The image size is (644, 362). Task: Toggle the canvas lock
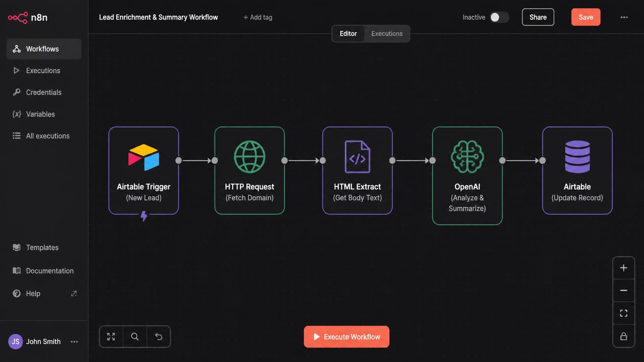coord(623,336)
